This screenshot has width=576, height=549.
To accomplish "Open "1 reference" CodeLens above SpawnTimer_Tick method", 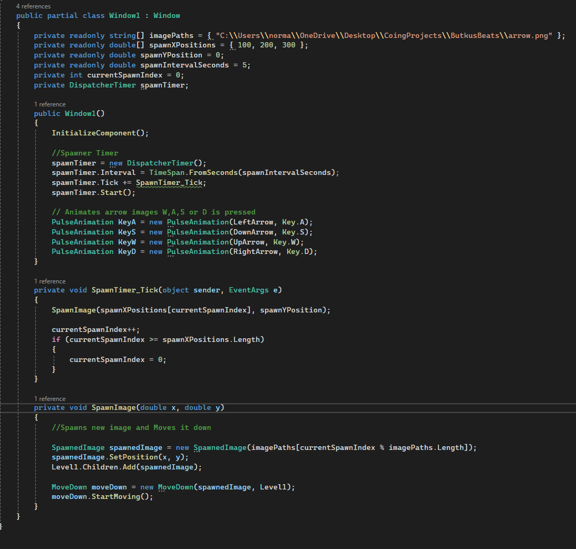I will tap(50, 281).
